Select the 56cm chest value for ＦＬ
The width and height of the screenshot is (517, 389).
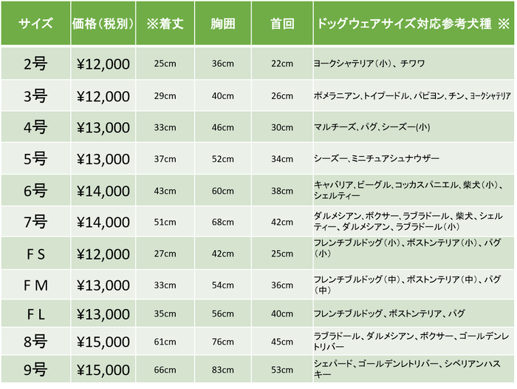[x=223, y=313]
